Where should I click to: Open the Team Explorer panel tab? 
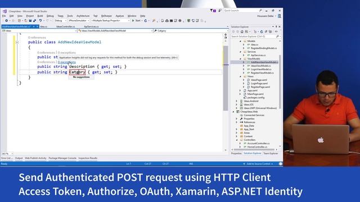271,153
